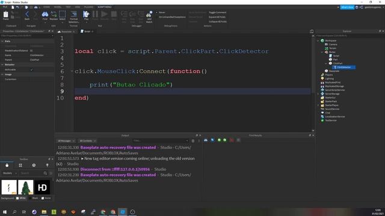Open the FILE menu
The width and height of the screenshot is (385, 216).
click(5, 7)
